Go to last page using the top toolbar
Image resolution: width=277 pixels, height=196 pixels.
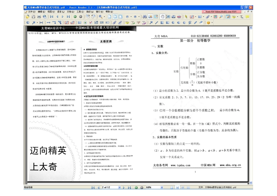pos(68,17)
